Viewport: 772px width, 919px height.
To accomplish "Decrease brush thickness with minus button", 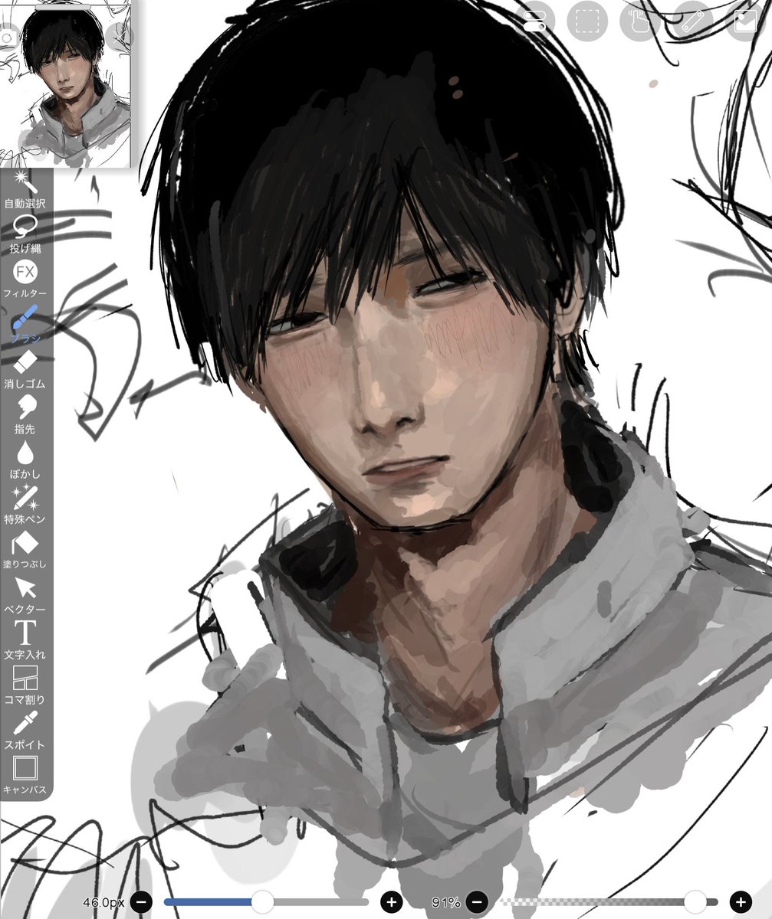I will tap(142, 901).
